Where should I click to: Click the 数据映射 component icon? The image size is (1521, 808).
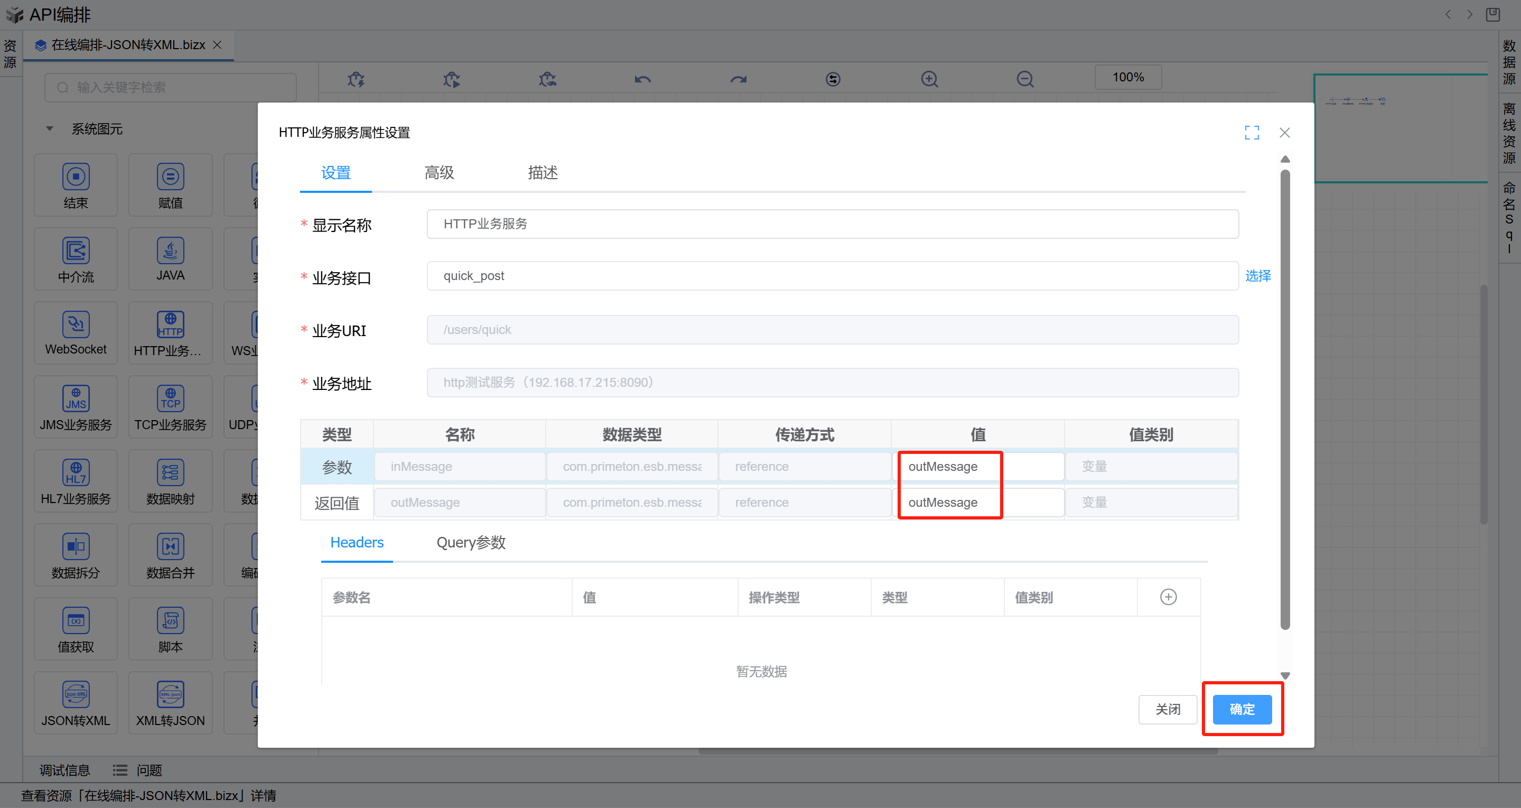[170, 472]
